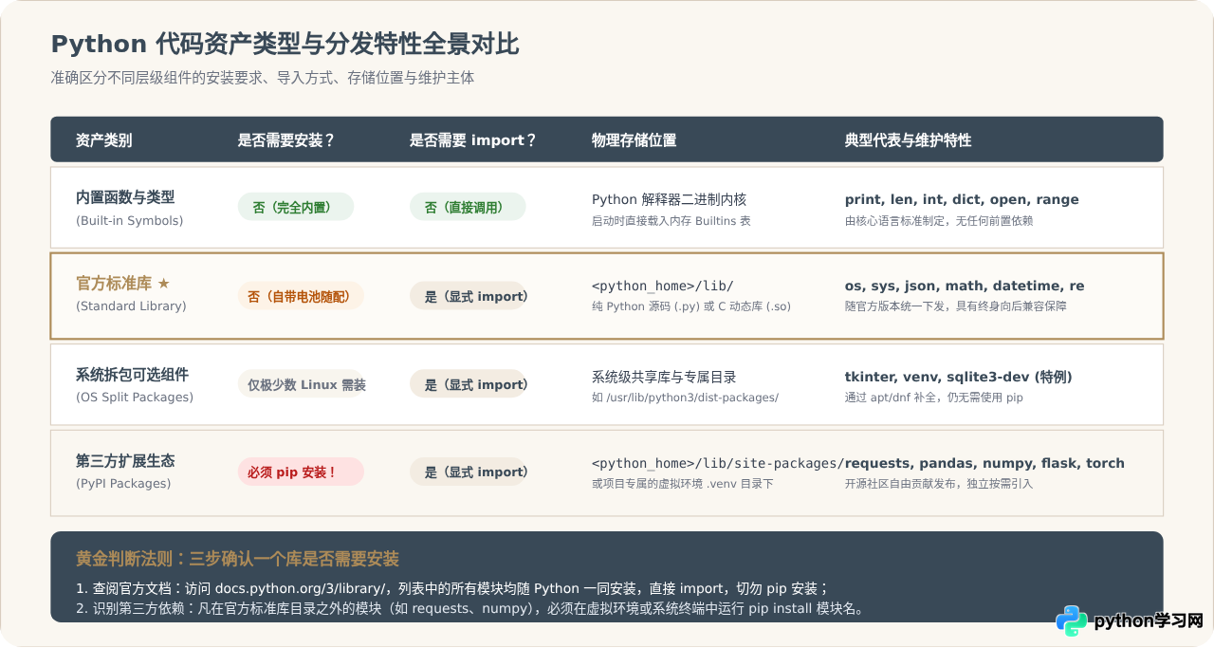Select the subtitle starting with 准确区分不同层级组件
Image resolution: width=1214 pixels, height=648 pixels.
pos(263,79)
